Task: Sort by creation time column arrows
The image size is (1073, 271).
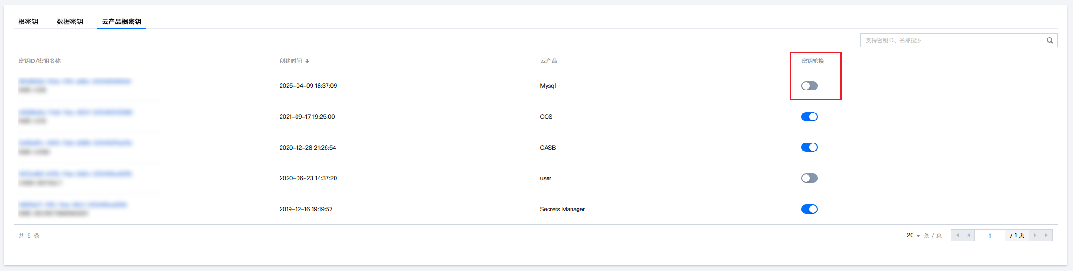Action: (307, 61)
